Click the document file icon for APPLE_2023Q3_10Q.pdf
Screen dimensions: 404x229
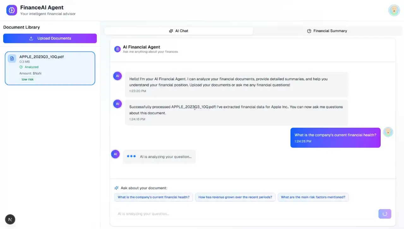tap(12, 59)
